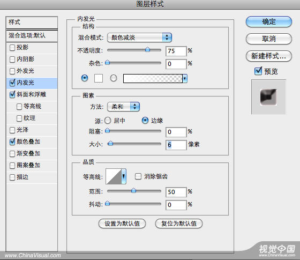
Task: Enable the indented 等高线 checkbox in the styles list
Action: click(x=19, y=107)
